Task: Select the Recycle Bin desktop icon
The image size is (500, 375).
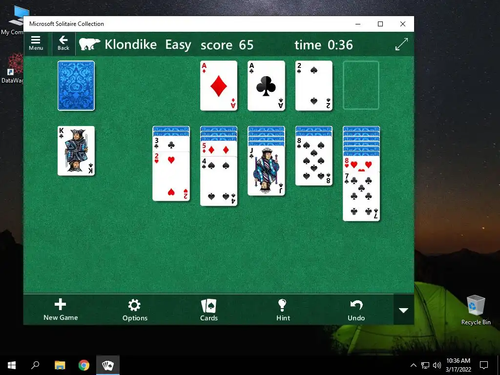Action: (x=476, y=310)
